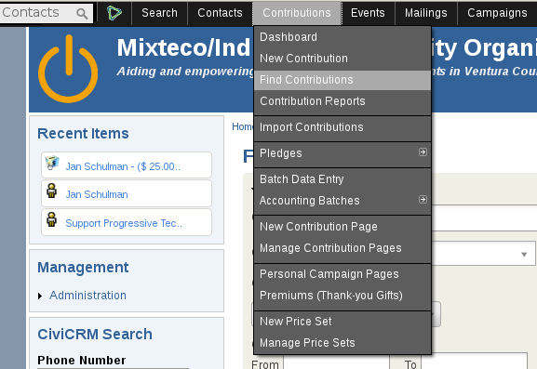Select Accounting Batches menu entry

coord(342,201)
